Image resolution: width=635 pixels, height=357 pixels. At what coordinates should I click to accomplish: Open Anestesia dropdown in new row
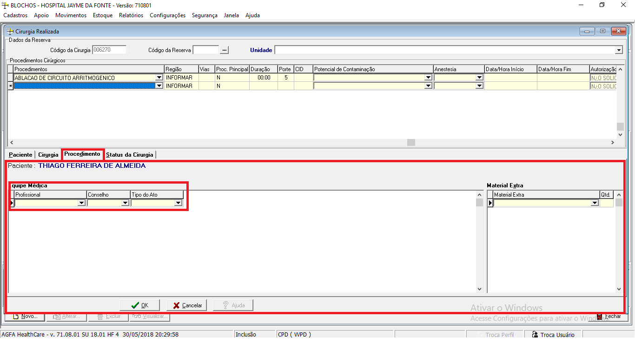479,86
